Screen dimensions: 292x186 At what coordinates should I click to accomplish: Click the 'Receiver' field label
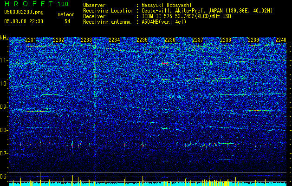coord(94,16)
